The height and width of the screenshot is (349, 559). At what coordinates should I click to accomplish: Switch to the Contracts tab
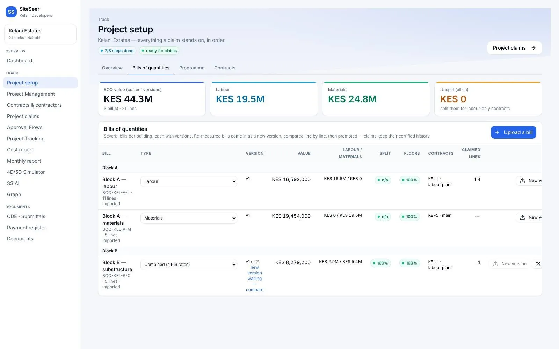tap(225, 68)
